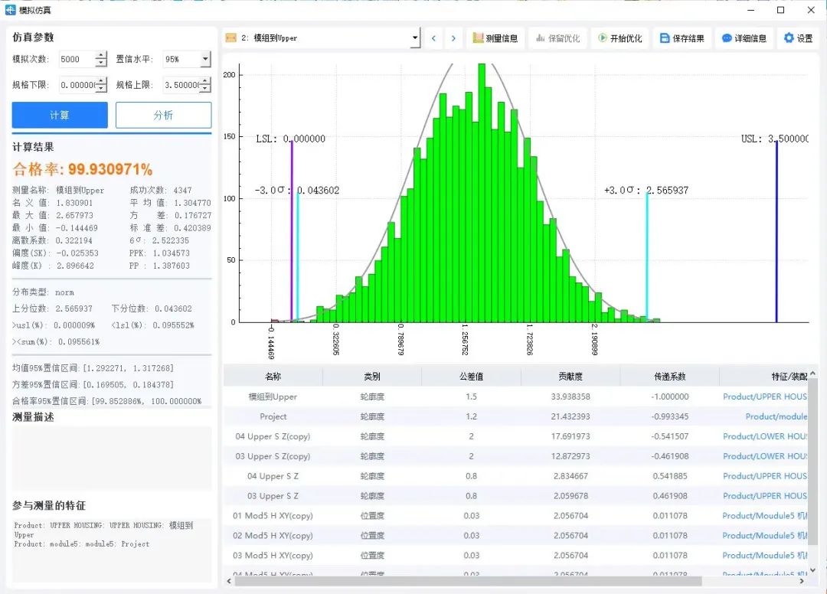Viewport: 827px width, 594px height.
Task: Sort the table by 贡献度 column header
Action: [570, 377]
